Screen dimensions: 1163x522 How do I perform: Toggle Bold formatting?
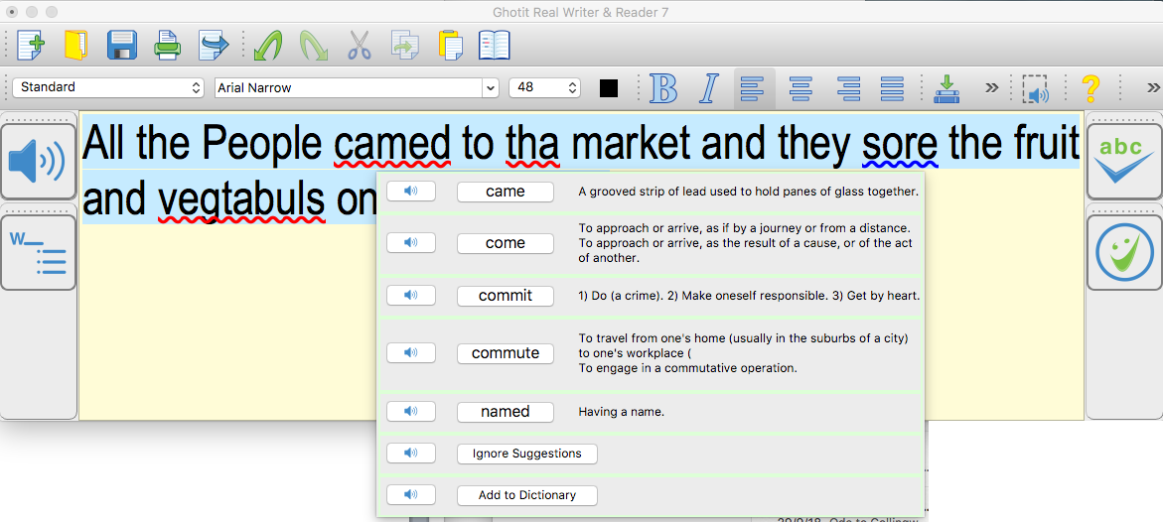coord(662,88)
